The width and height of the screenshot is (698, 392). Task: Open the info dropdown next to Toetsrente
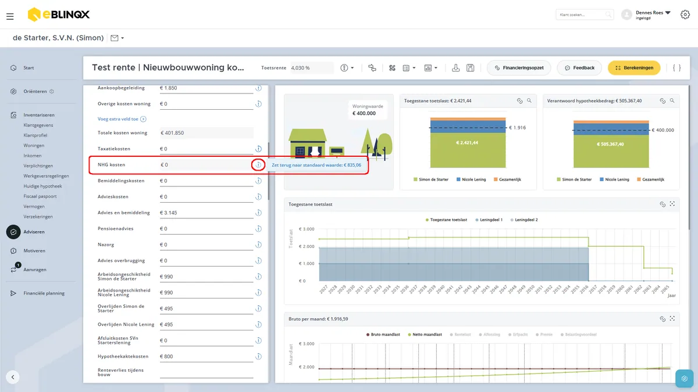click(x=347, y=68)
